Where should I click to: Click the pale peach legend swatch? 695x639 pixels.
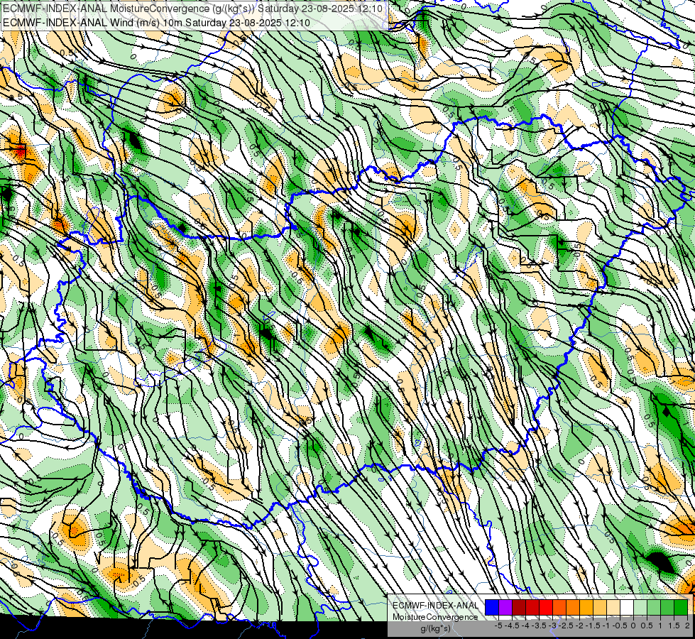pos(613,607)
